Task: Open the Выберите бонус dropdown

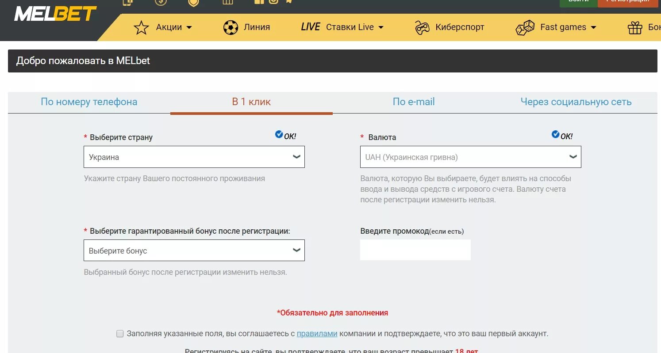Action: tap(194, 251)
